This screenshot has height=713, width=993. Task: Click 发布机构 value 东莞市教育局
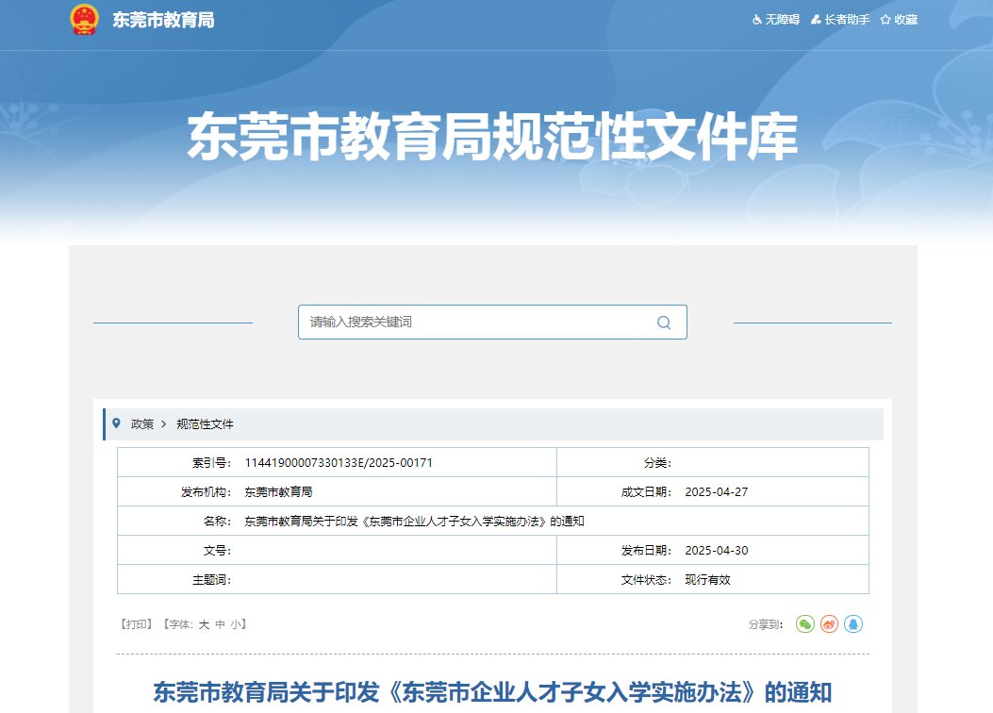[278, 492]
